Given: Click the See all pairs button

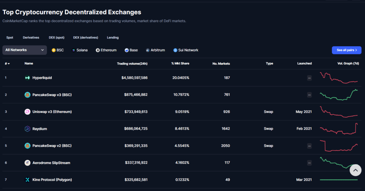Looking at the screenshot, I should pos(346,50).
